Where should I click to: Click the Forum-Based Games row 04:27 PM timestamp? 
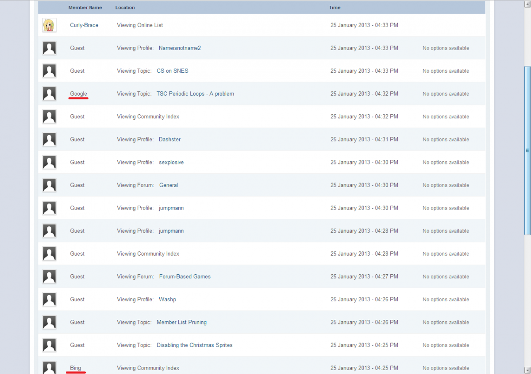[x=364, y=277]
